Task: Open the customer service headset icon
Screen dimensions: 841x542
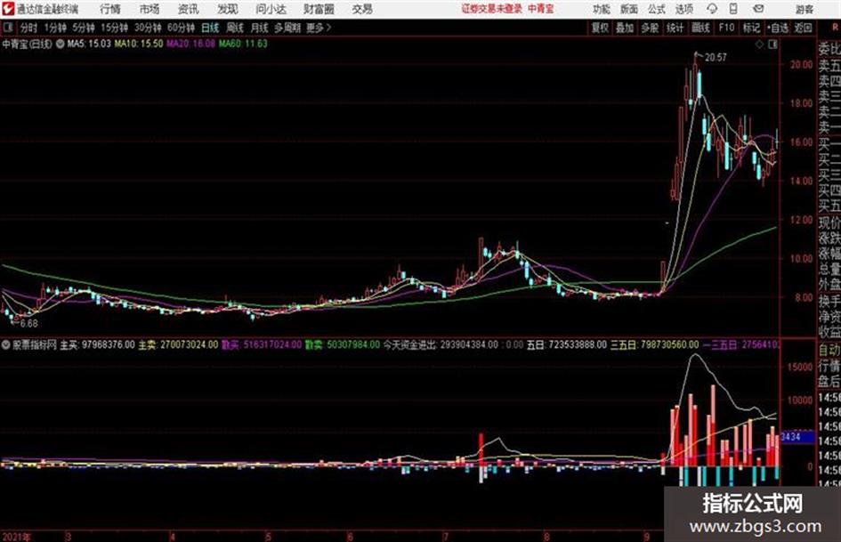Action: [712, 9]
